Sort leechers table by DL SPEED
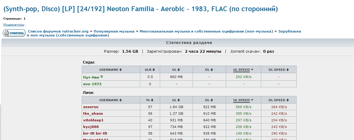Viewport: 354px width, 140px height. [x=279, y=100]
